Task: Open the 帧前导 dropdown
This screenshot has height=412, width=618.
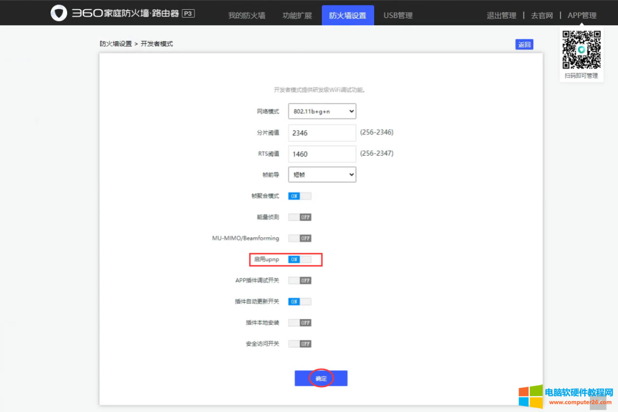Action: 322,174
